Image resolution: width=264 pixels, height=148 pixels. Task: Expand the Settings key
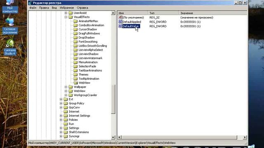(x=61, y=128)
